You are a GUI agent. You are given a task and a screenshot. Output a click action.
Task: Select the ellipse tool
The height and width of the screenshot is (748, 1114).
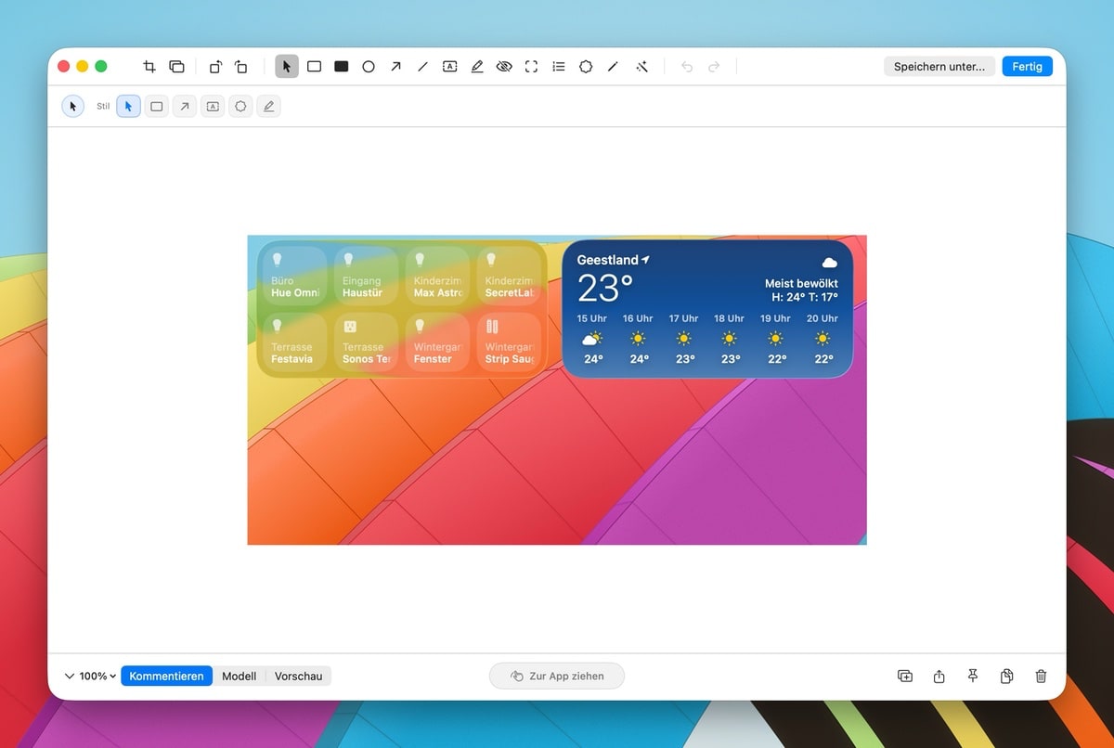[369, 67]
